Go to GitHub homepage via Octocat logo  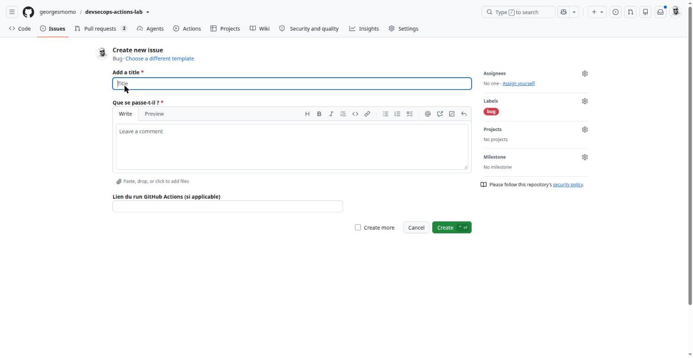(x=28, y=12)
